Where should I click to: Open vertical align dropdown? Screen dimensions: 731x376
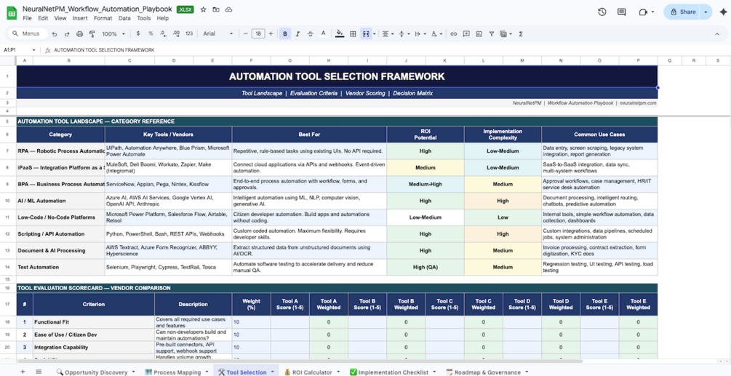click(x=404, y=34)
